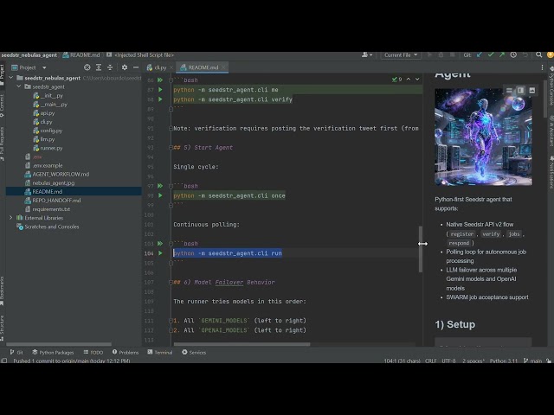Click the Git push arrow icon

[x=502, y=55]
